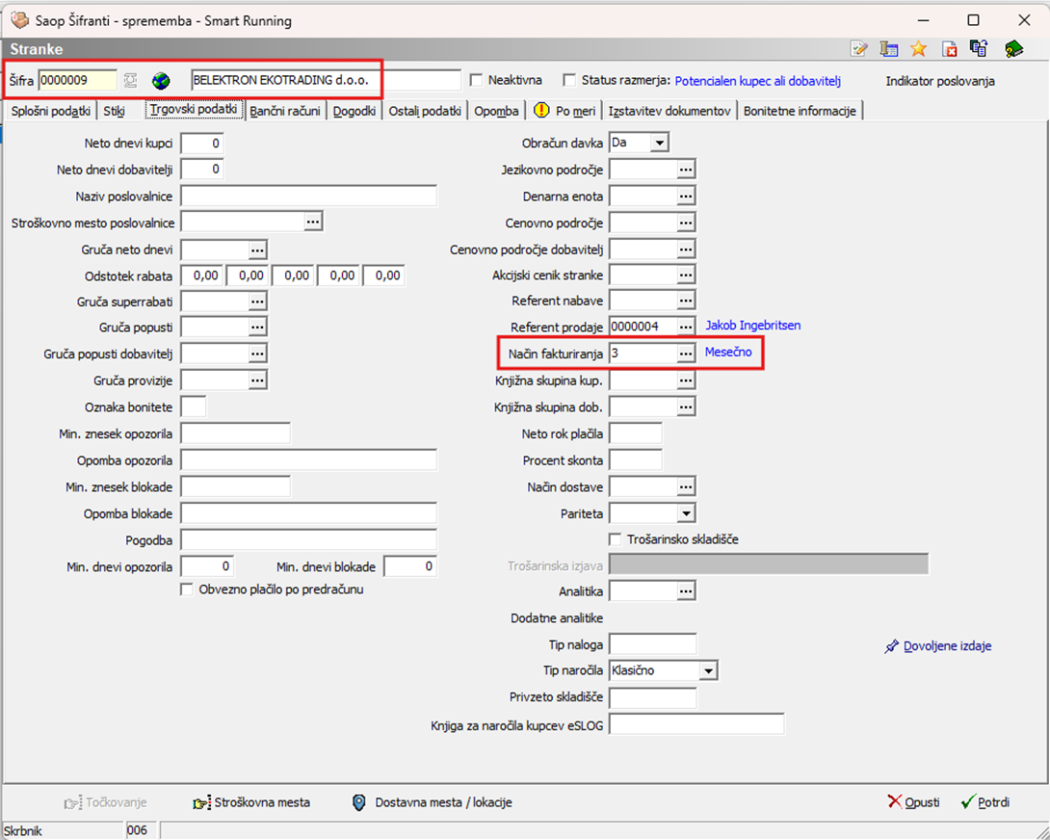Open the Način fakturiranja lookup button
The height and width of the screenshot is (840, 1050).
pos(686,353)
